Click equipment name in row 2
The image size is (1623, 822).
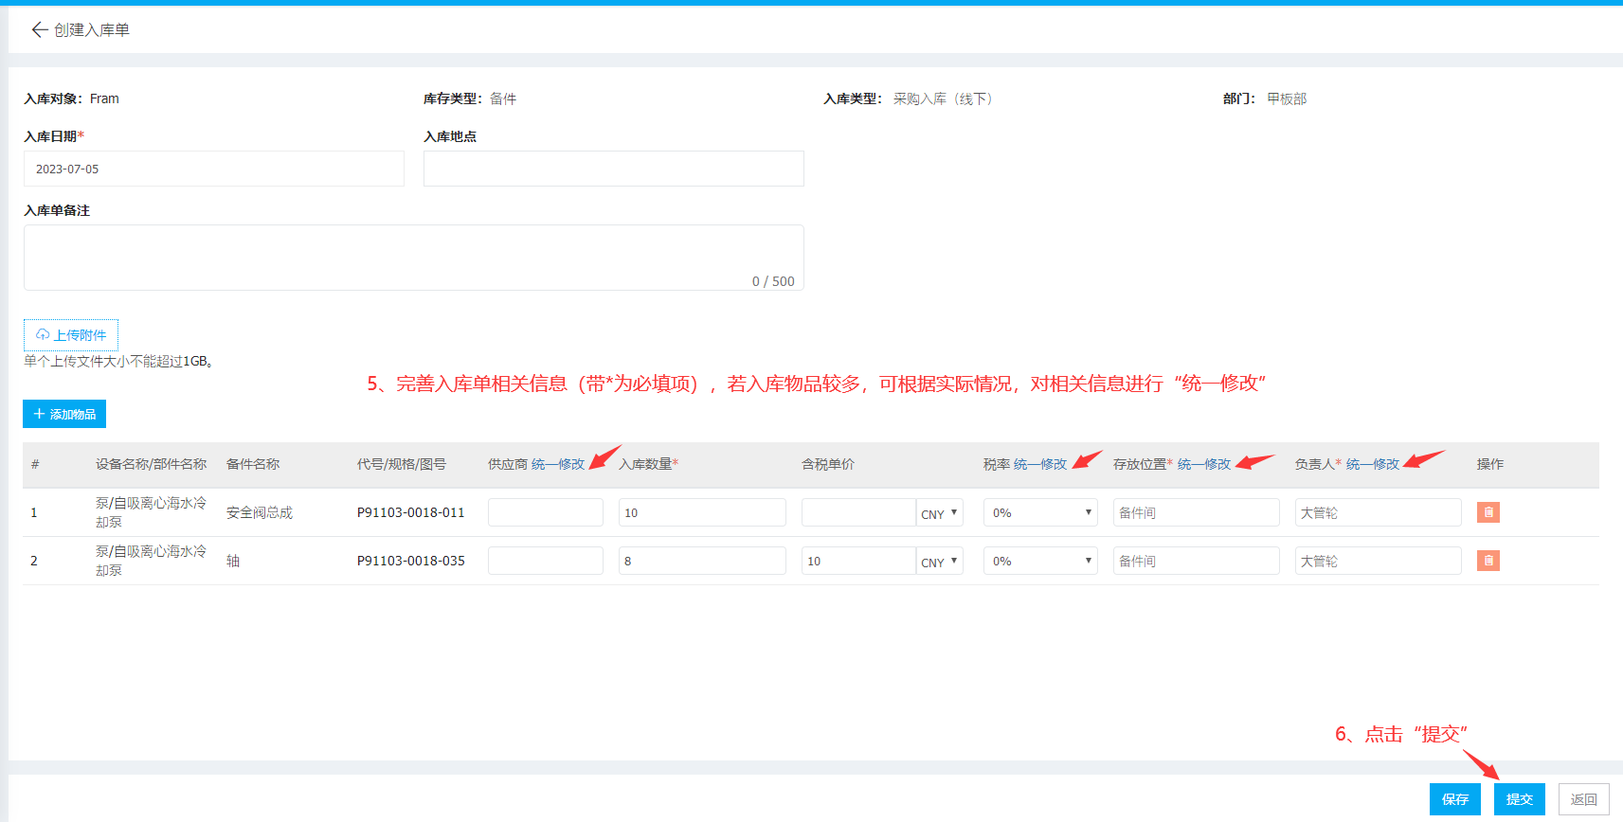point(151,561)
